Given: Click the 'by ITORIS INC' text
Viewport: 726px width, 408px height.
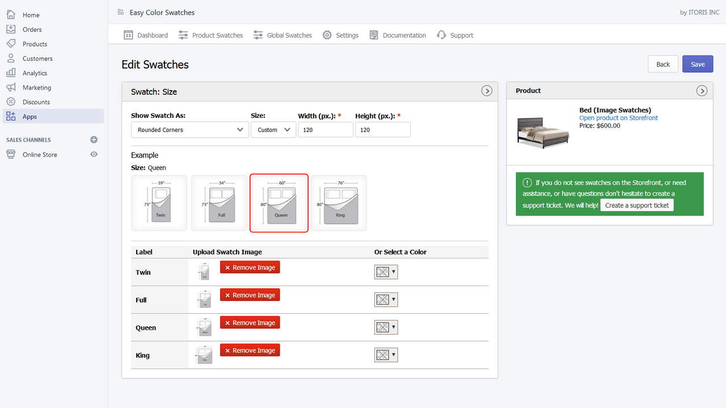Looking at the screenshot, I should coord(699,12).
